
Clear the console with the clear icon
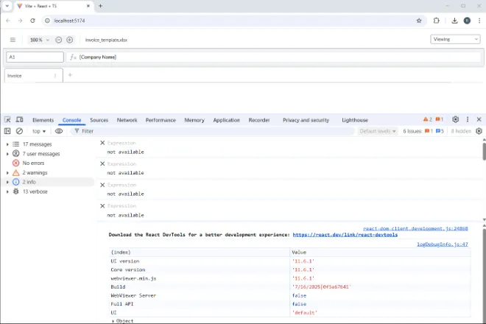click(19, 131)
